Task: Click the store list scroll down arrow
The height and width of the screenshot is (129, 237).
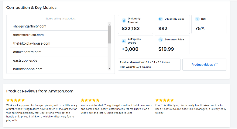Action: 109,68
